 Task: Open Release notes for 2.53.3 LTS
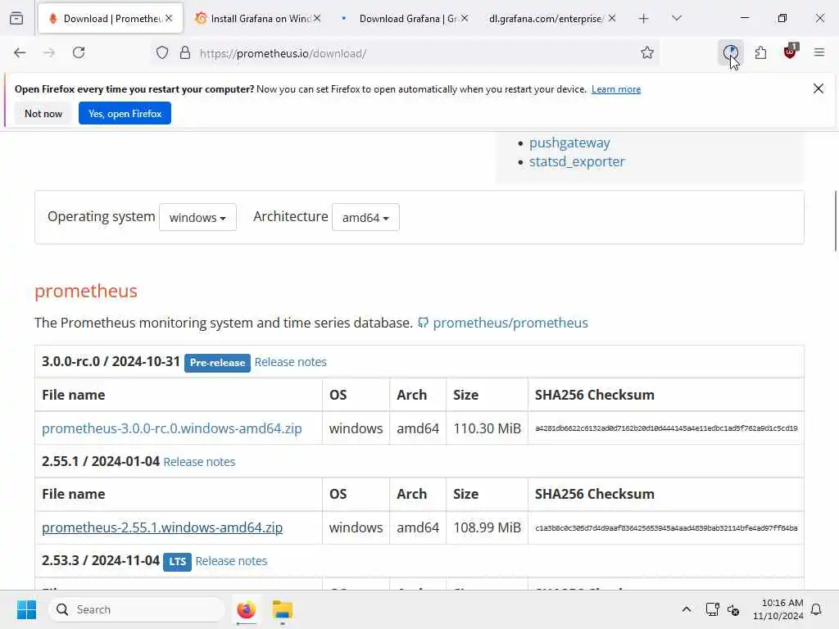[x=231, y=561]
